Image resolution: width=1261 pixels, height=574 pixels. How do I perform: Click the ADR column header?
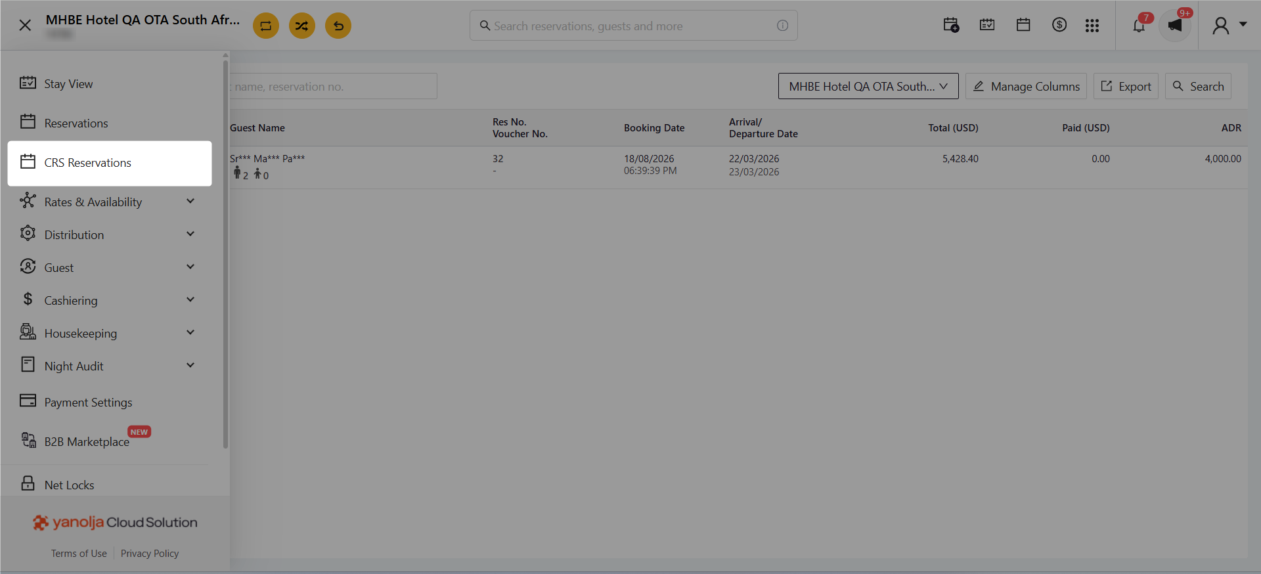coord(1231,128)
